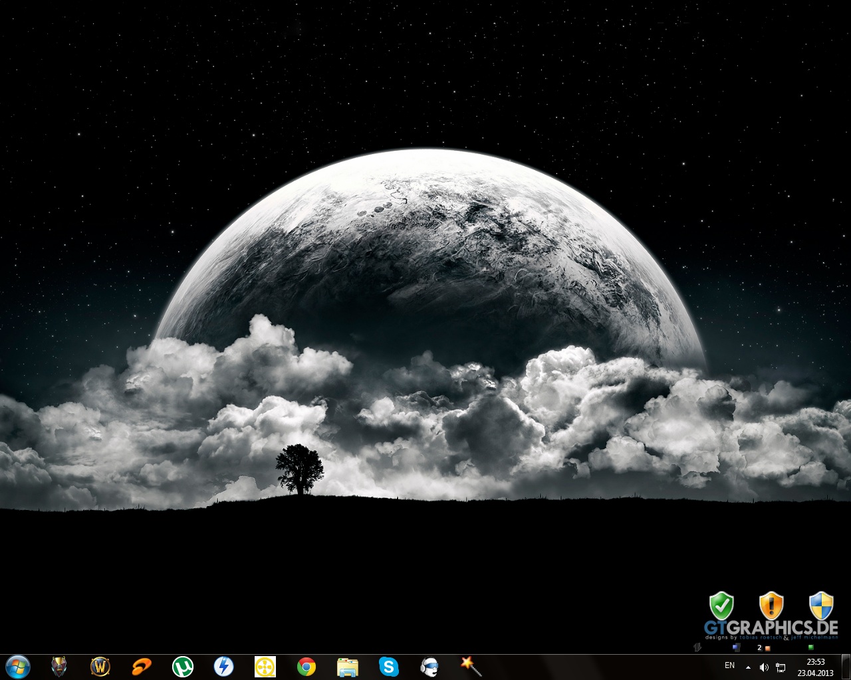Launch the League of Legends taskbar icon

click(x=59, y=666)
